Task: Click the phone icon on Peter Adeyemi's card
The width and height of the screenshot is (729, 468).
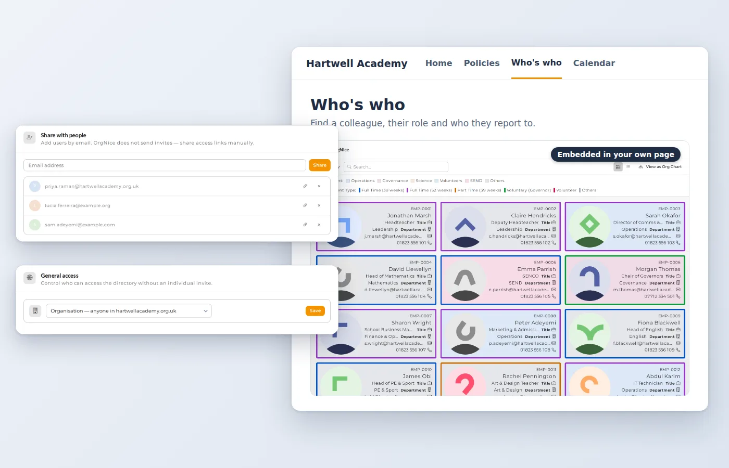Action: point(554,350)
